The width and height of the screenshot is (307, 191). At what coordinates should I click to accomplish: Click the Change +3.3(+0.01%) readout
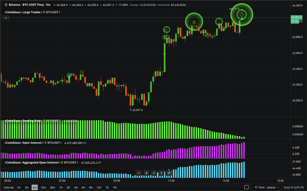(x=143, y=5)
